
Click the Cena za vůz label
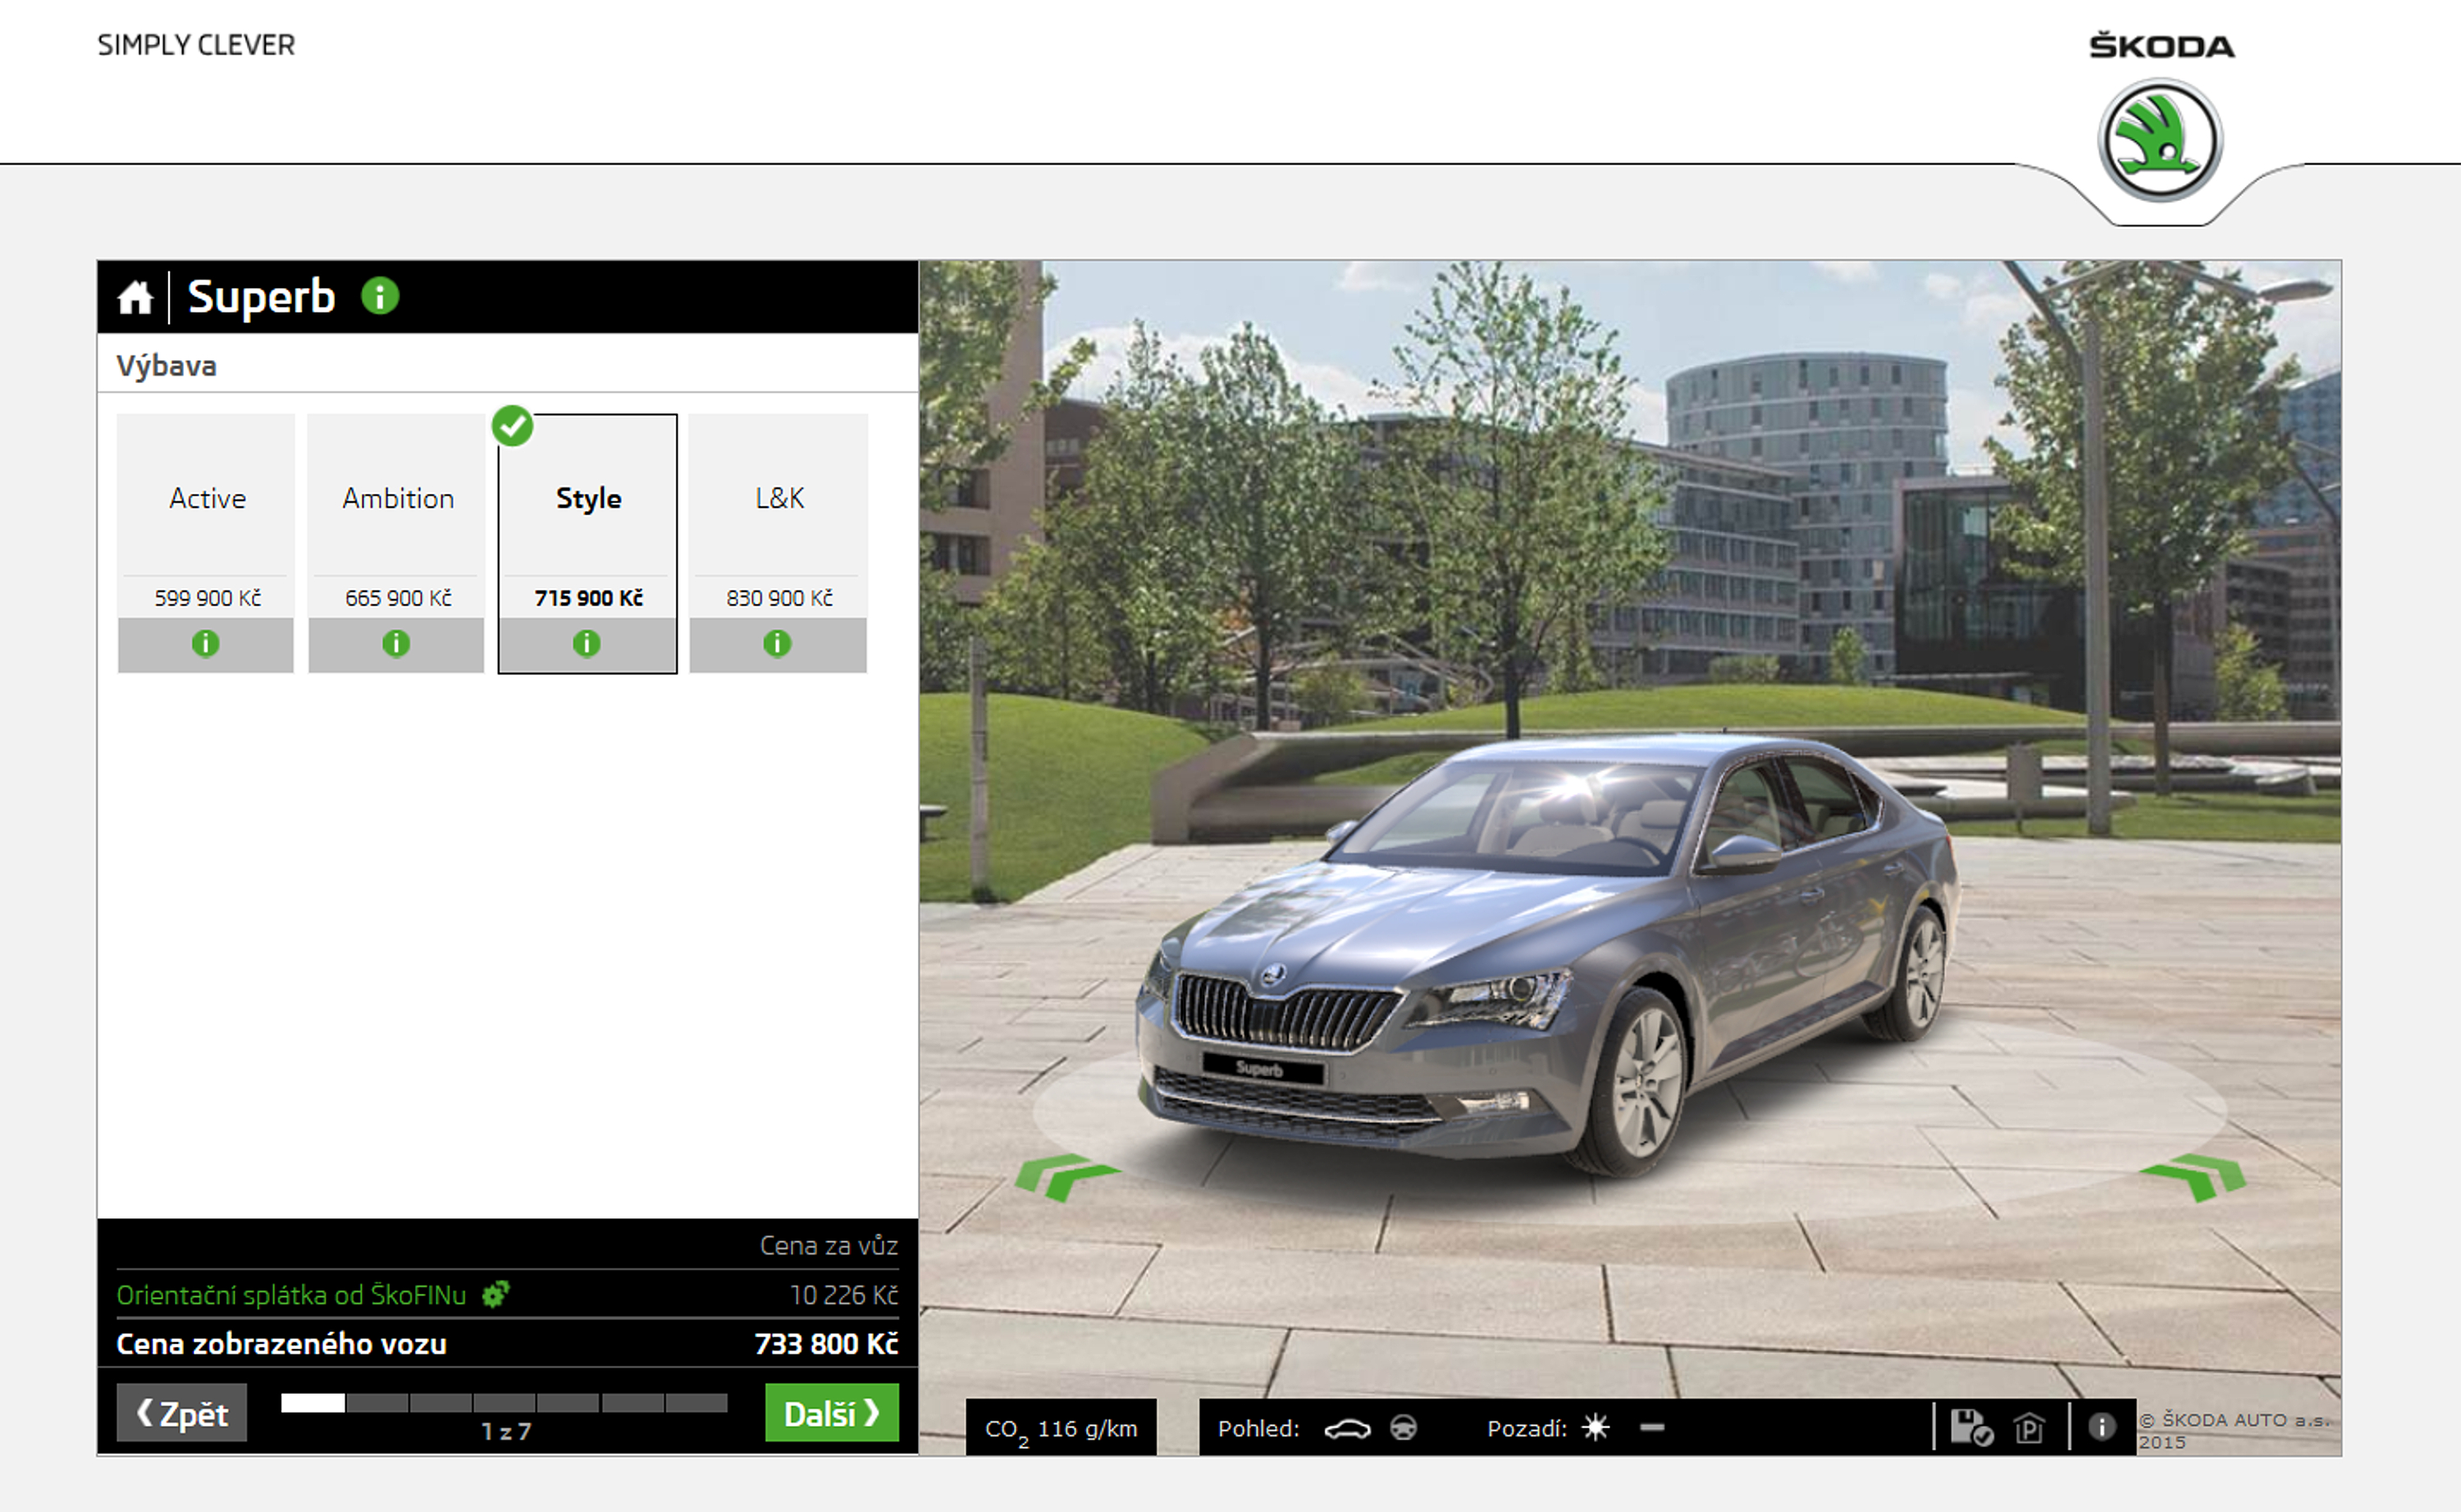click(x=829, y=1246)
